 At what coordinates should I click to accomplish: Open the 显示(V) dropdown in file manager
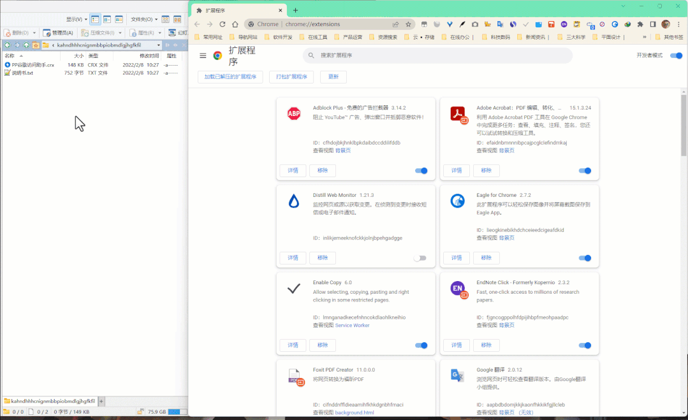coord(77,19)
